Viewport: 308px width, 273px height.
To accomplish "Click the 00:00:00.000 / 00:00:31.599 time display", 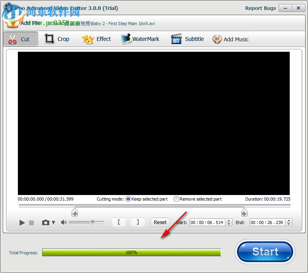I will point(45,199).
